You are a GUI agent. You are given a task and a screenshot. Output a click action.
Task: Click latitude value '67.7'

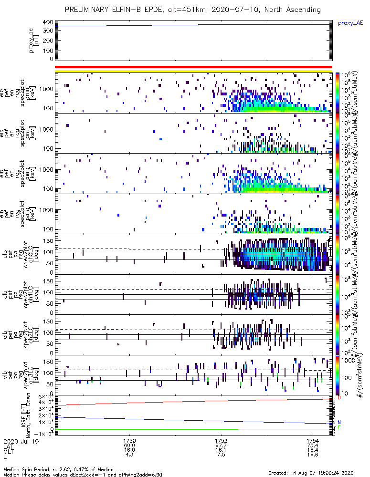(x=221, y=446)
